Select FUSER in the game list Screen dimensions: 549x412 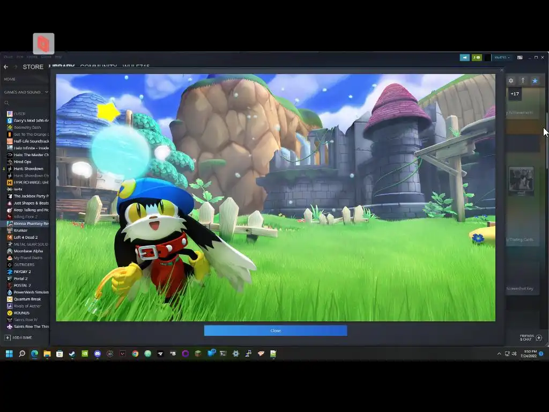click(x=28, y=114)
